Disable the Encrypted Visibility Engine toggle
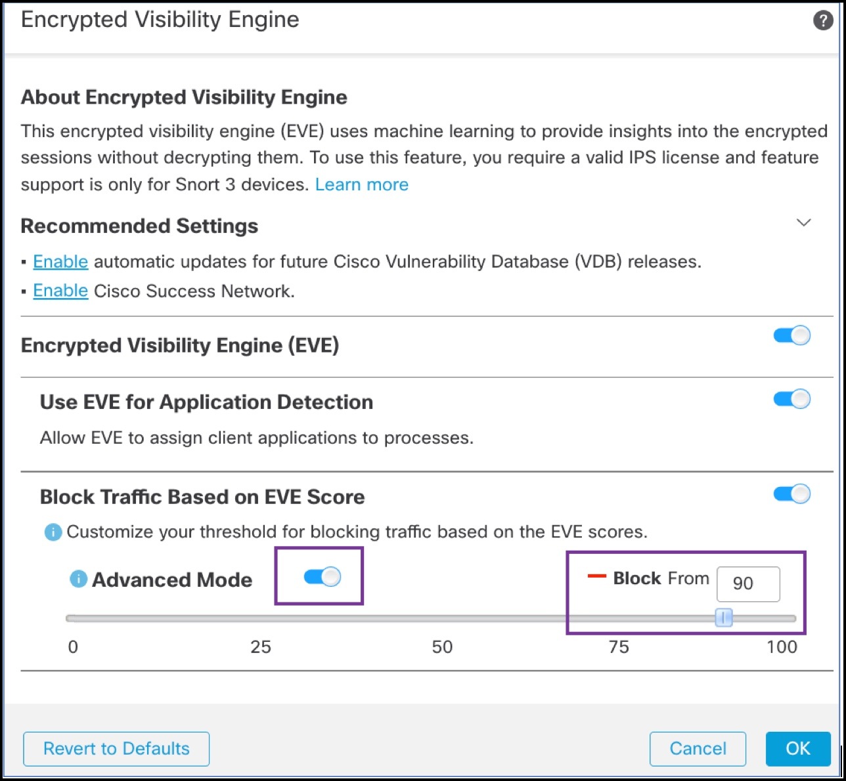846x781 pixels. point(791,335)
